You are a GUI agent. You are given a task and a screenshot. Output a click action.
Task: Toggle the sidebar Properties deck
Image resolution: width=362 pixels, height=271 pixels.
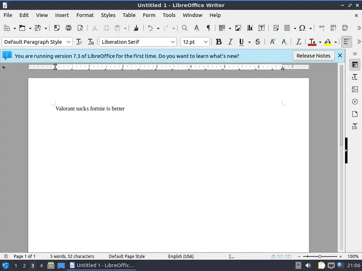(355, 65)
